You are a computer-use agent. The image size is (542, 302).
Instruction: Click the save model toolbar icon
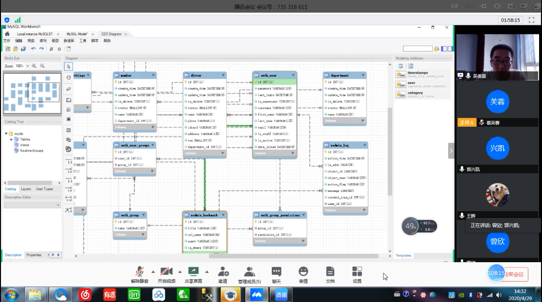coord(23,49)
